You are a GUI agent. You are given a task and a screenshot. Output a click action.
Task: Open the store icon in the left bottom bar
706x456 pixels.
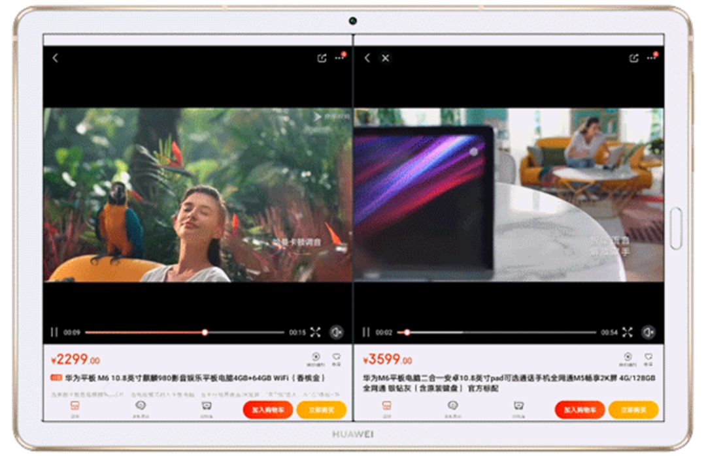coord(75,409)
